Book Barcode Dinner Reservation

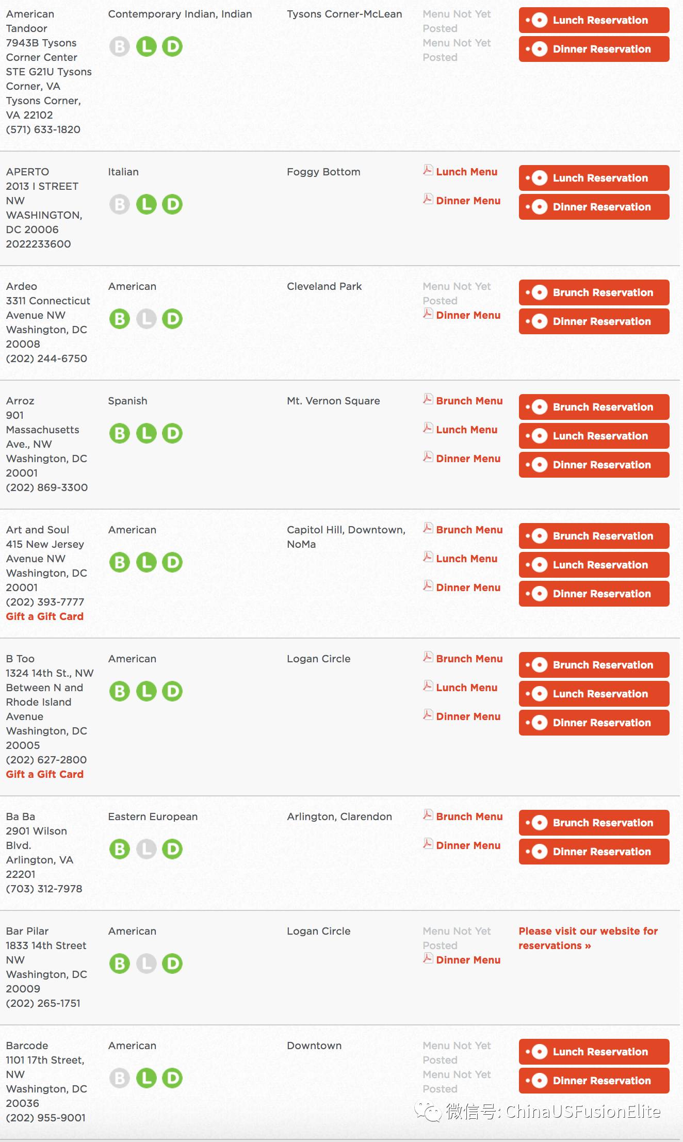(x=594, y=1081)
